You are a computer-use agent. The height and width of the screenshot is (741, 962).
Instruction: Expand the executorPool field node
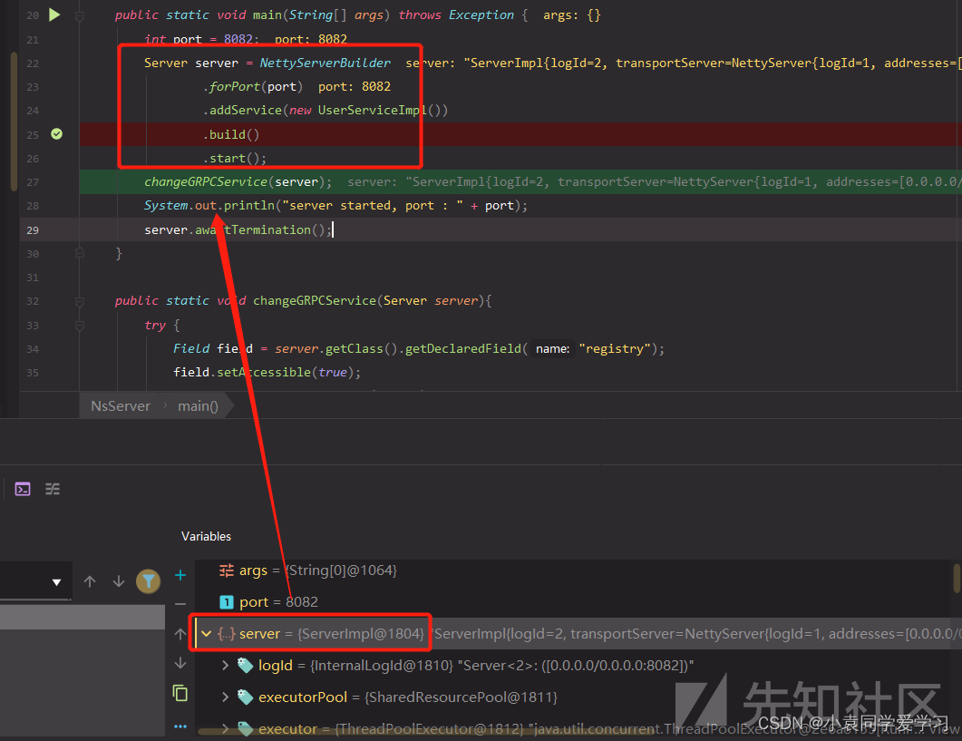coord(225,697)
